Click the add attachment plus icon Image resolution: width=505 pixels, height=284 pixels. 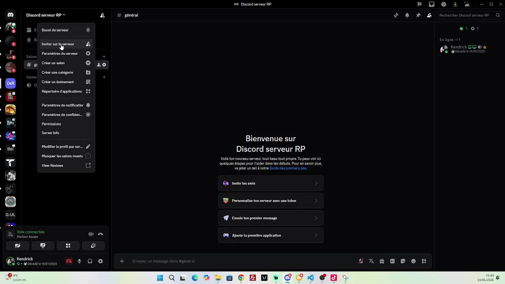pyautogui.click(x=122, y=261)
